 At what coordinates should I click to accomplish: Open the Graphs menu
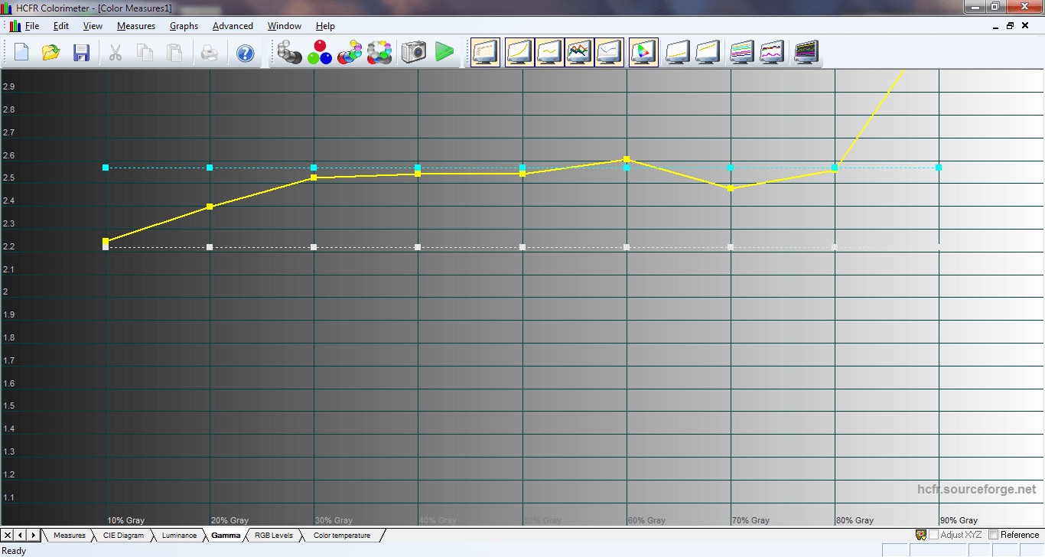(x=184, y=26)
